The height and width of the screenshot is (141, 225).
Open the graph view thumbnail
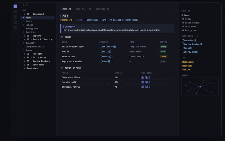pos(200,87)
